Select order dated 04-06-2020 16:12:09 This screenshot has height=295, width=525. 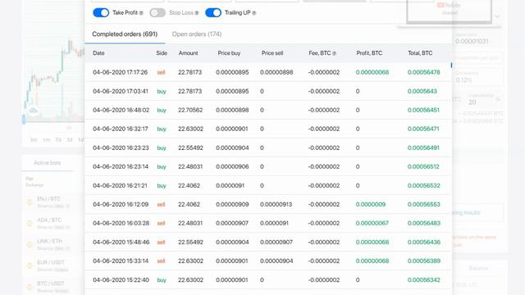pos(268,204)
